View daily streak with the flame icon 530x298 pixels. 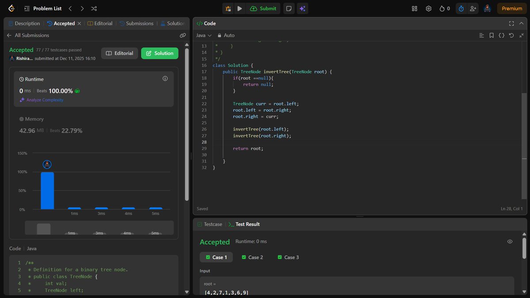[441, 8]
